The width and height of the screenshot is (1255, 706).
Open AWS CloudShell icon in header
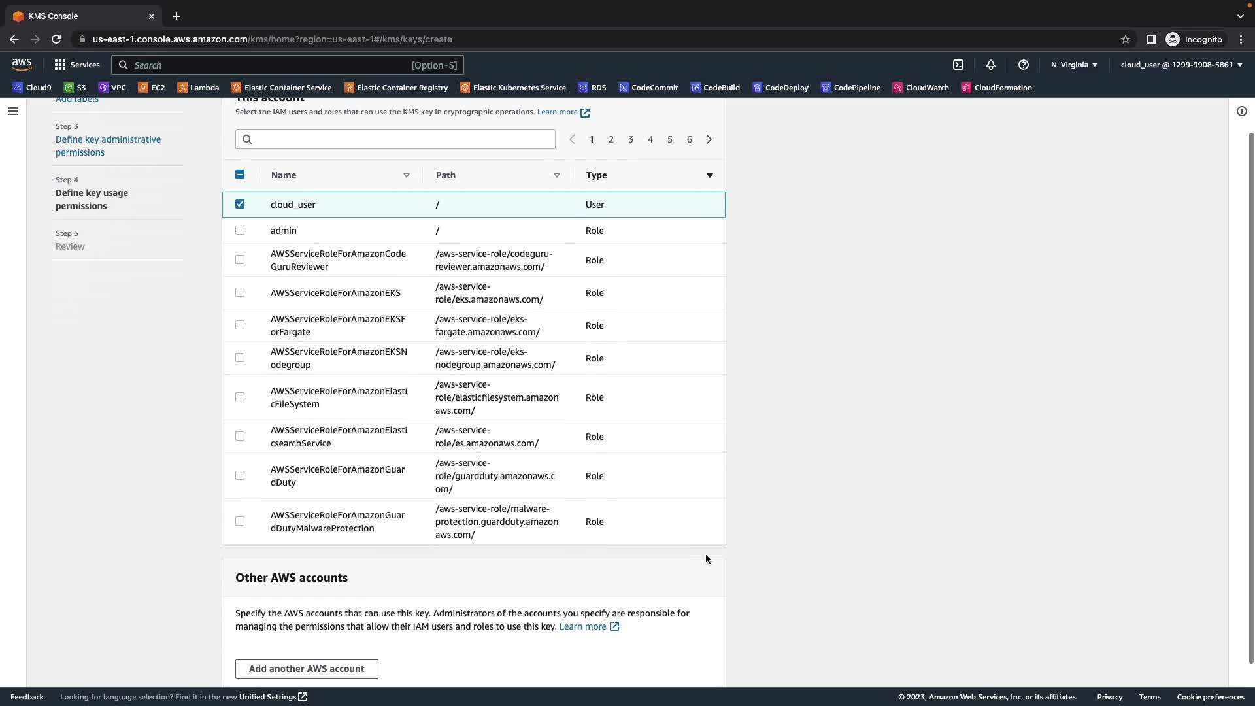tap(958, 65)
